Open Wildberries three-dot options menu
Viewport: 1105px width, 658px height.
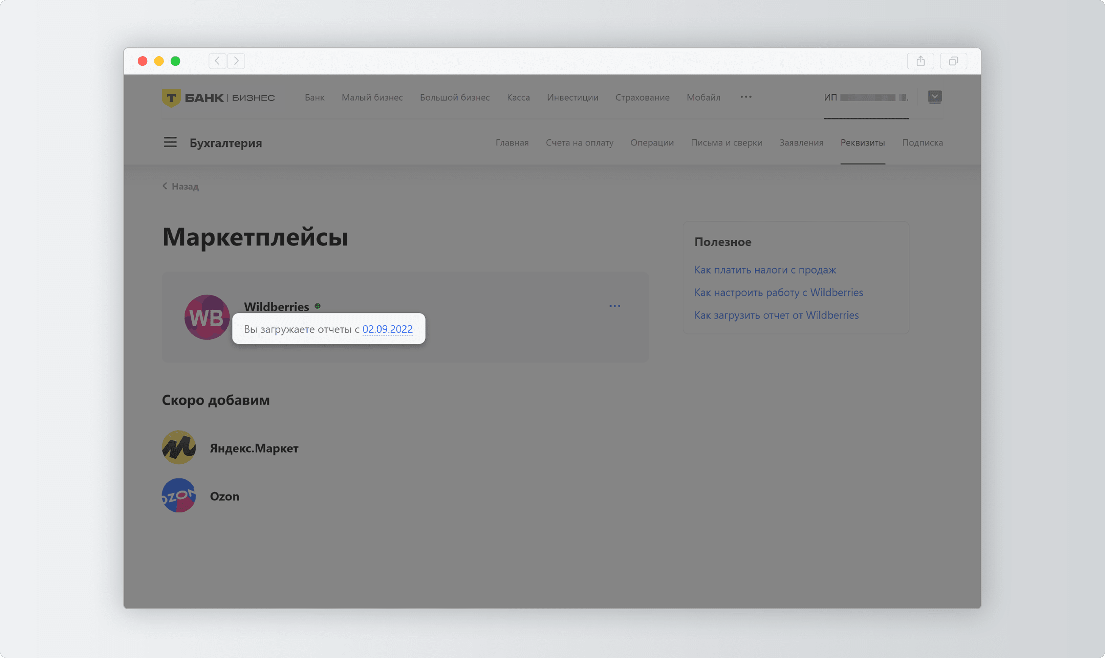614,306
